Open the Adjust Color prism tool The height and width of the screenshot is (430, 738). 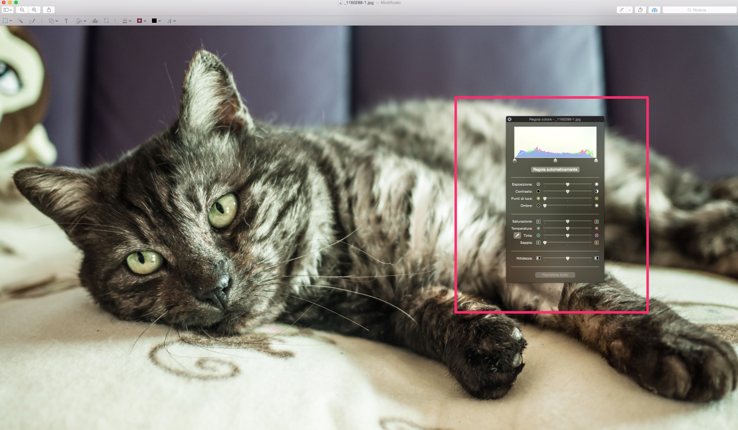click(x=95, y=21)
